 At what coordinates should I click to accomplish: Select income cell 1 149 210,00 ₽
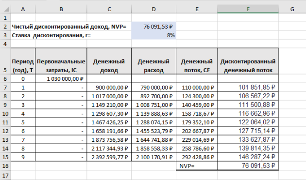pyautogui.click(x=109, y=105)
